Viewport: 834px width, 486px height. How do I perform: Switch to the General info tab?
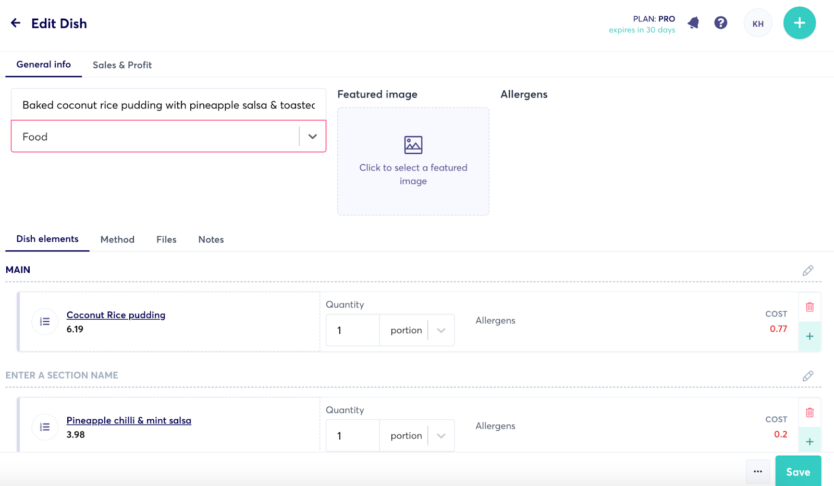[x=44, y=65]
